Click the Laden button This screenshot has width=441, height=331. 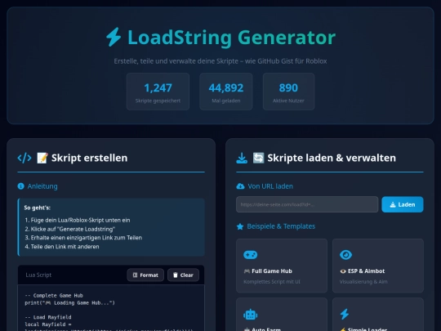[x=403, y=204]
